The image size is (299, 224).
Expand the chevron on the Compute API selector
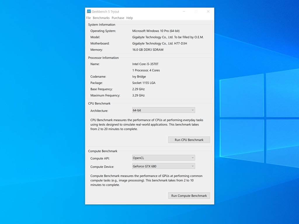(192, 157)
